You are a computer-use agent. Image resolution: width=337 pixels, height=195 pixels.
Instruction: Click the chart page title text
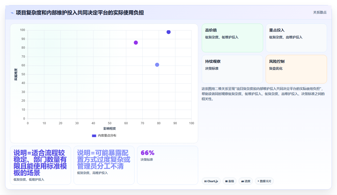pos(80,13)
